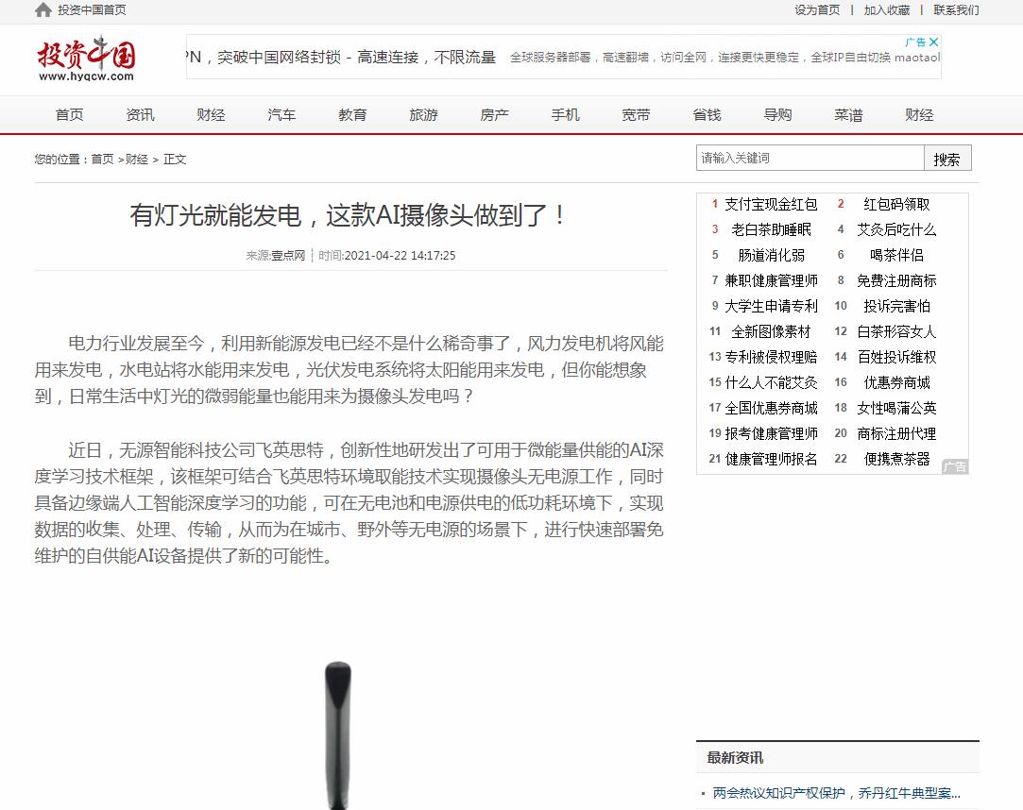Click the 搜索 button
1023x810 pixels.
coord(947,159)
